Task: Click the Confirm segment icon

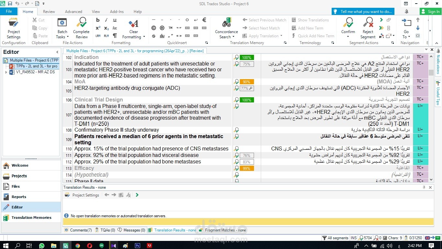Action: coord(348,23)
